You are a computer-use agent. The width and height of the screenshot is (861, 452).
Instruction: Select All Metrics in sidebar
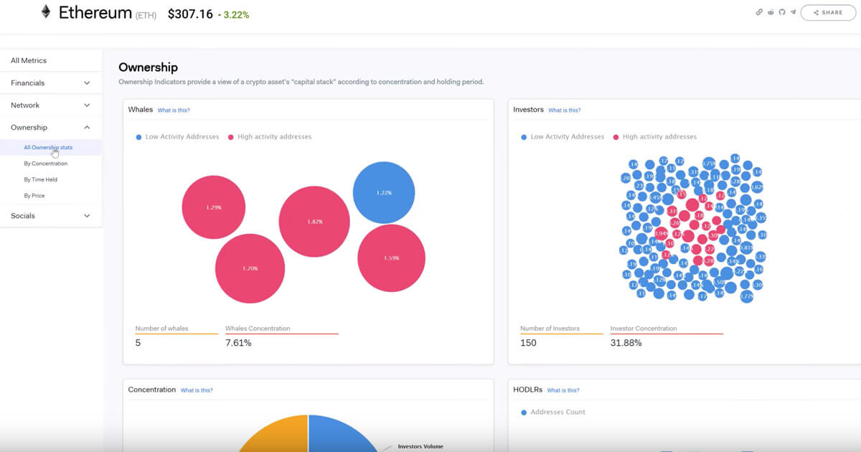(x=51, y=61)
